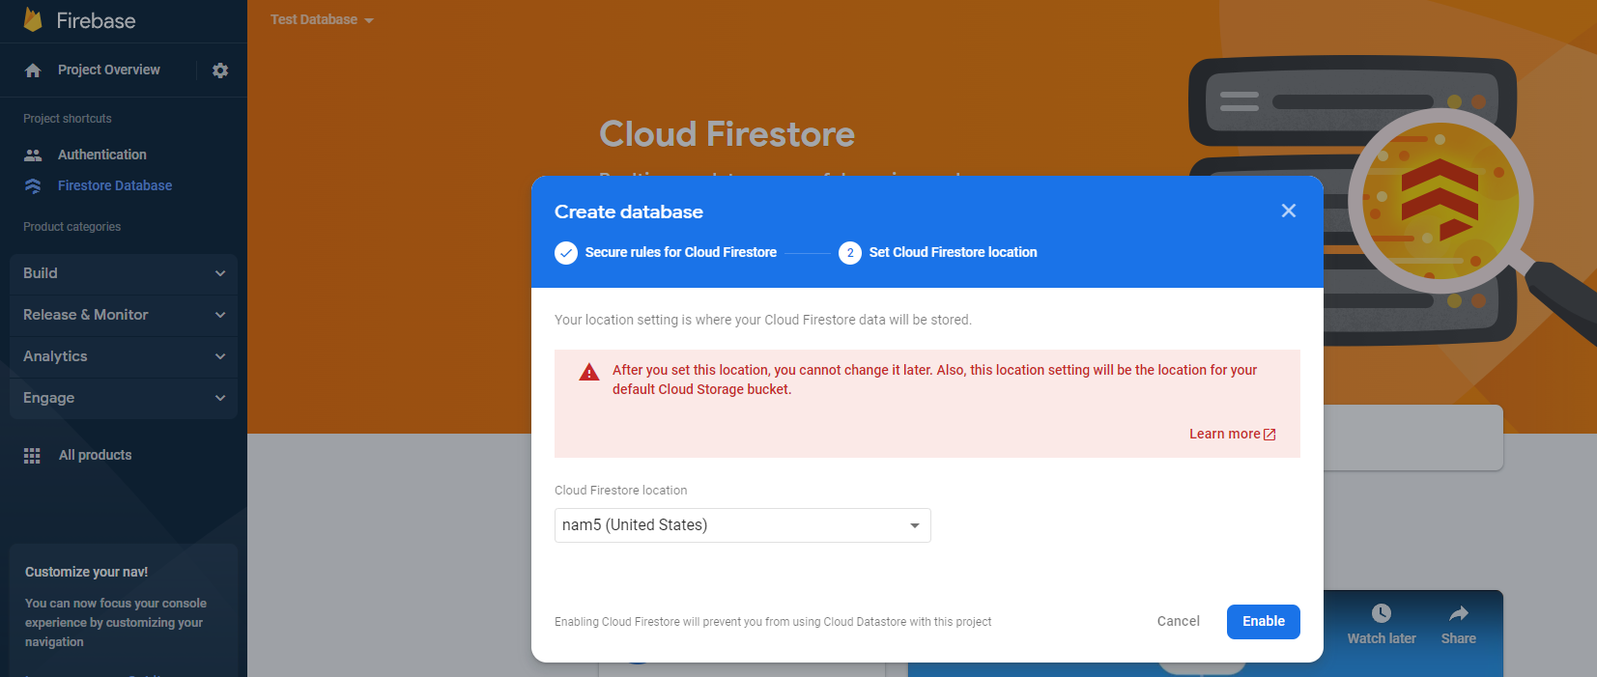Click Cancel in the dialog

tap(1179, 622)
